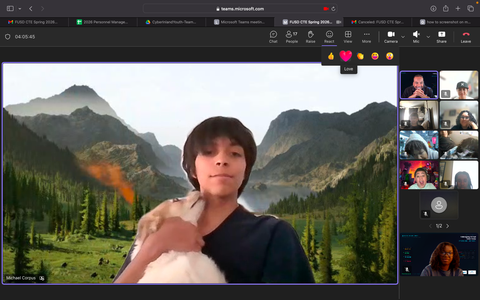Send the laughing face reaction
The image size is (480, 300).
tap(375, 56)
